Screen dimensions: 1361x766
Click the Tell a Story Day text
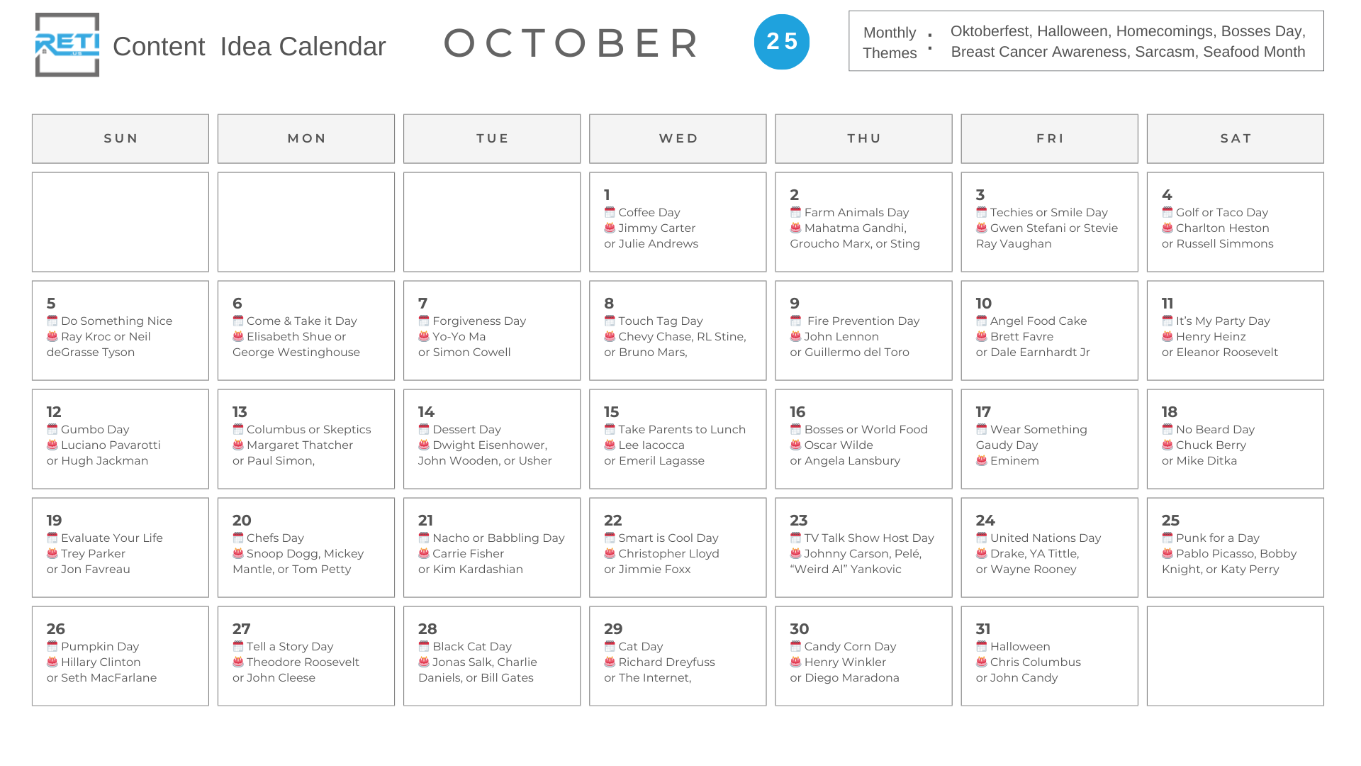coord(290,646)
